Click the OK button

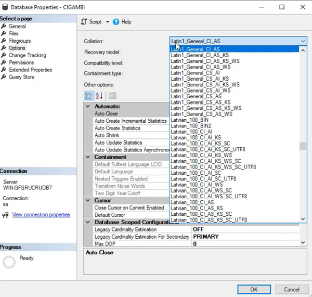point(254,289)
